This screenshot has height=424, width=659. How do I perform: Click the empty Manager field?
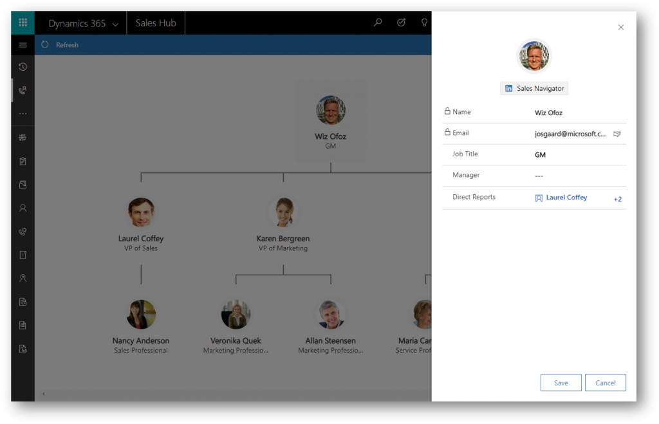tap(539, 176)
